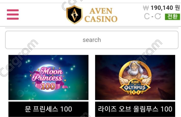This screenshot has width=181, height=117.
Task: Open the Rise of Olympus 100 thumbnail
Action: pos(135,77)
